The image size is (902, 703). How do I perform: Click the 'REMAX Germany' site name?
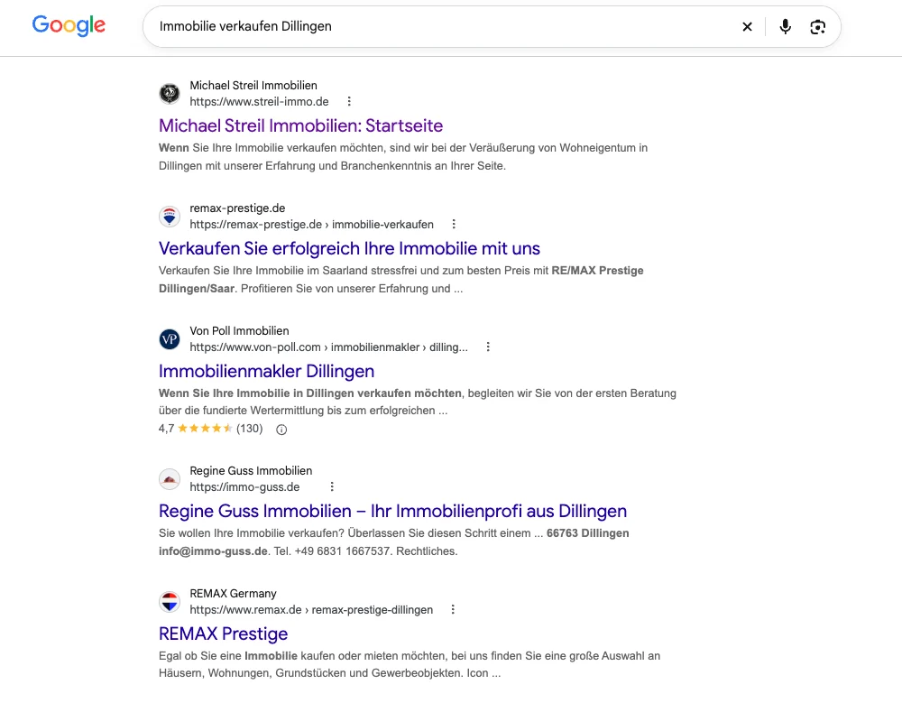(233, 594)
